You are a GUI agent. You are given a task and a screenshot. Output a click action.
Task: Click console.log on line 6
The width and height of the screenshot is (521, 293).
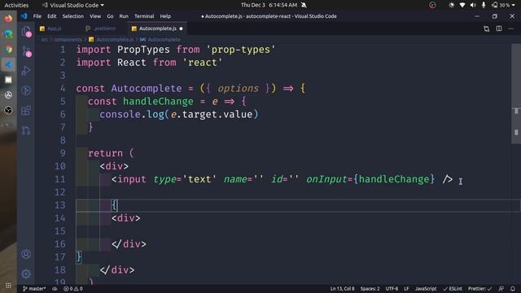(x=132, y=114)
